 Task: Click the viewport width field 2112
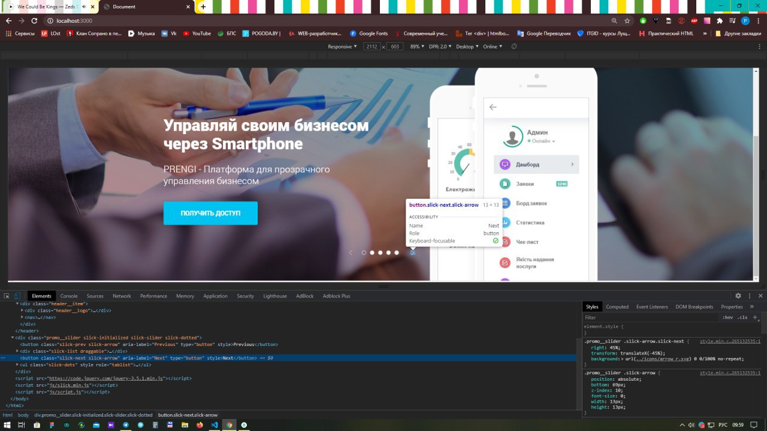pos(372,46)
